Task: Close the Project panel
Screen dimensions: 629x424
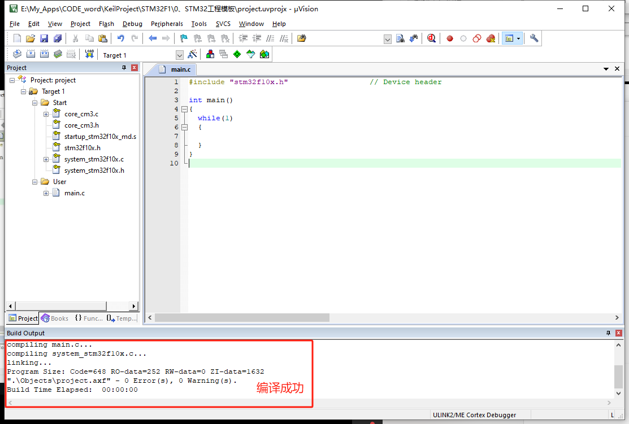Action: click(x=135, y=68)
